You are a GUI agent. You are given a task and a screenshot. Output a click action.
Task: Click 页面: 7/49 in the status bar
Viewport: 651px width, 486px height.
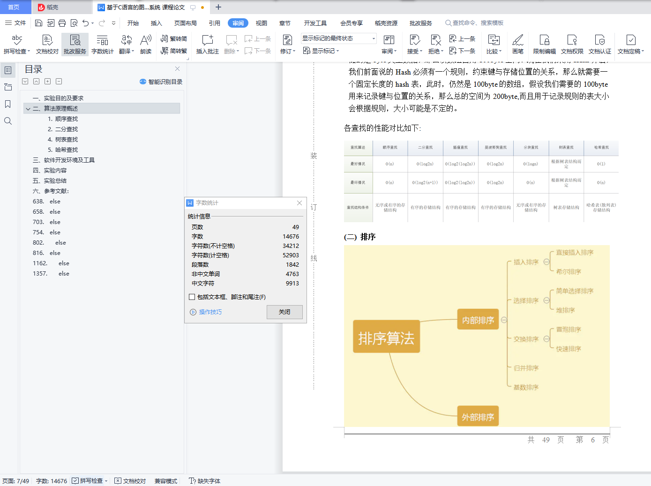(x=15, y=481)
